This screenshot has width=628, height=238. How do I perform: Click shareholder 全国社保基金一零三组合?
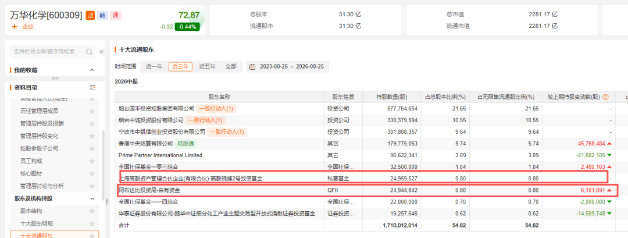pyautogui.click(x=149, y=166)
